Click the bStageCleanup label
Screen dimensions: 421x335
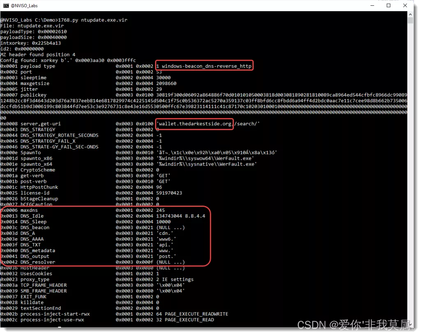point(39,199)
